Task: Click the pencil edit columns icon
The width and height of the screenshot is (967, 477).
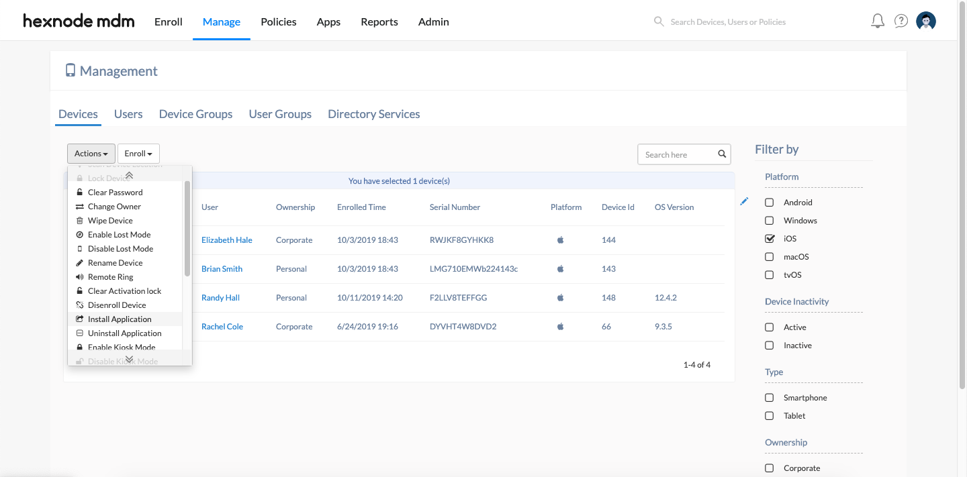Action: 744,201
